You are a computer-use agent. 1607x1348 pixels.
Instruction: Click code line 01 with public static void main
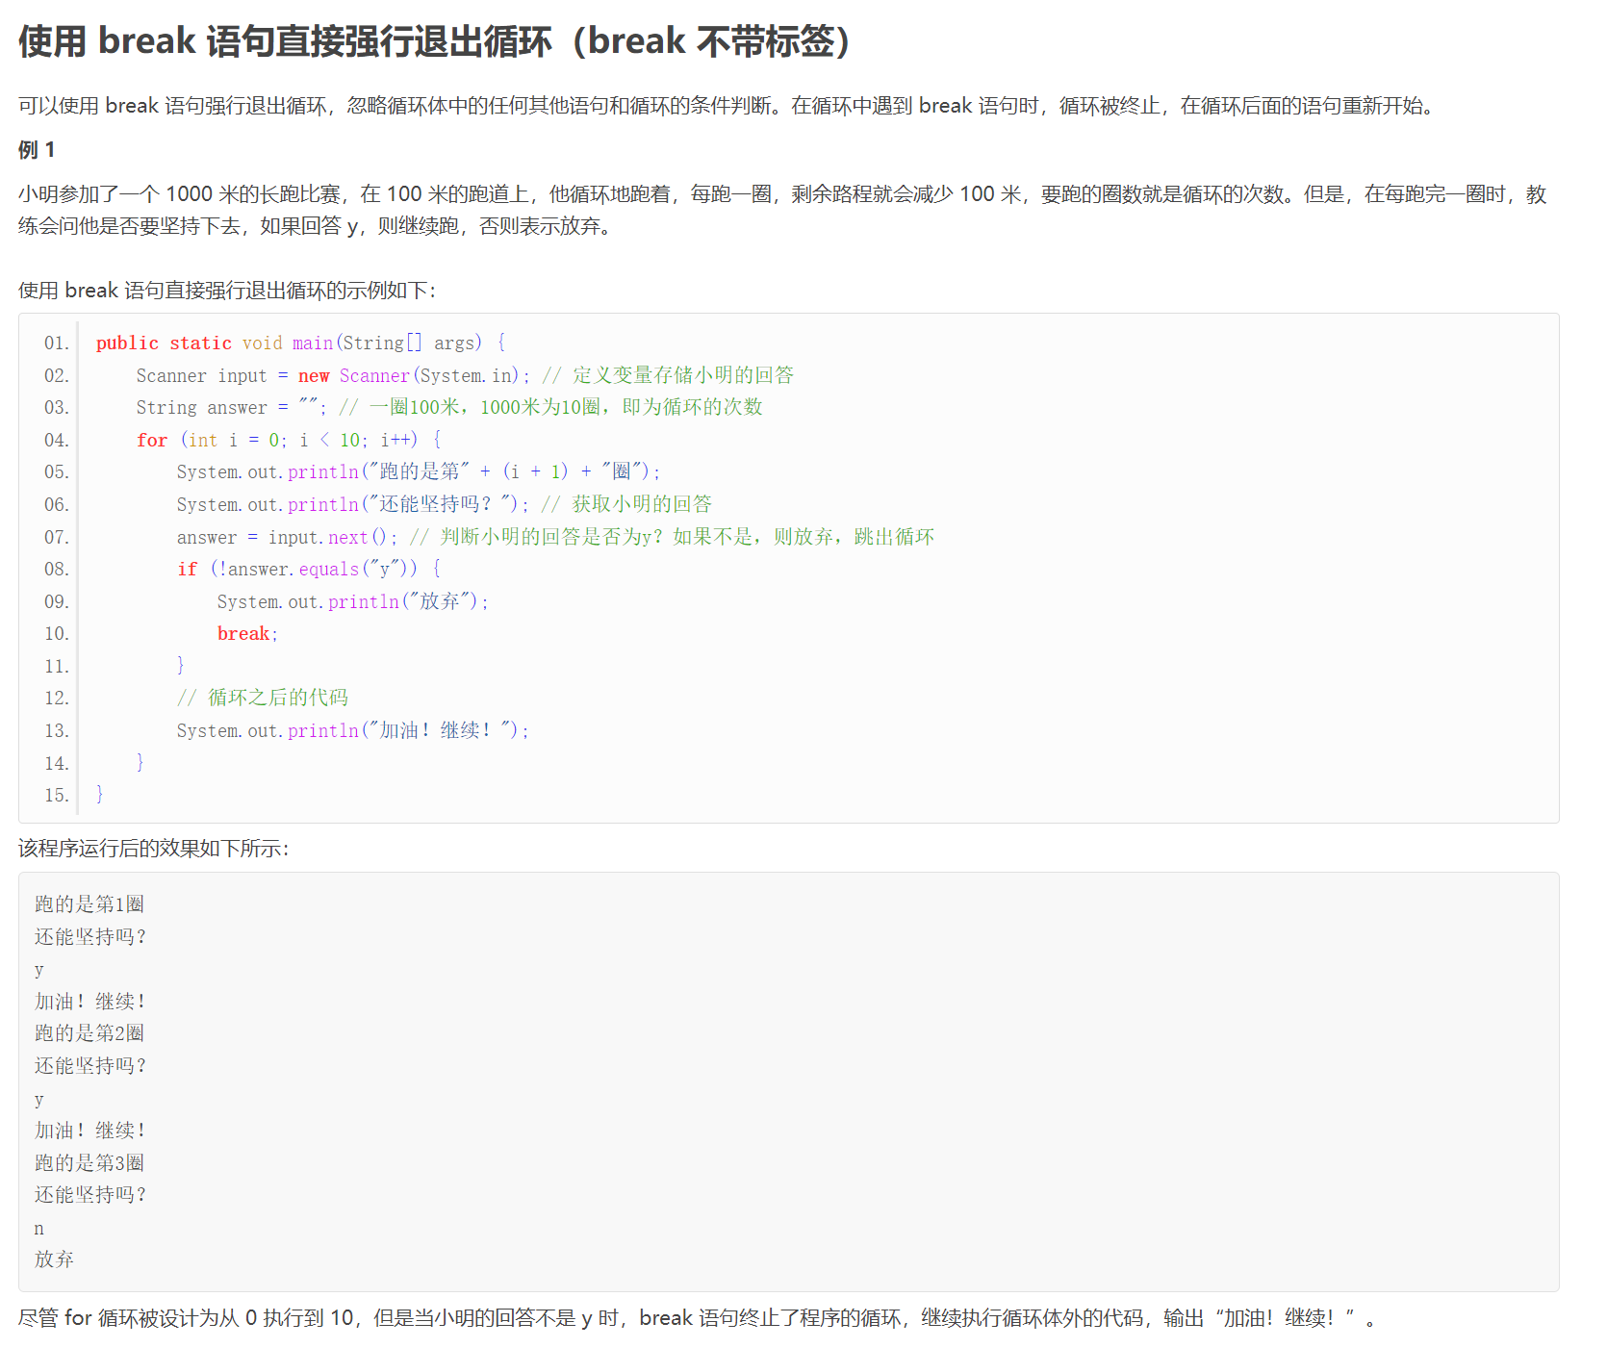click(300, 343)
